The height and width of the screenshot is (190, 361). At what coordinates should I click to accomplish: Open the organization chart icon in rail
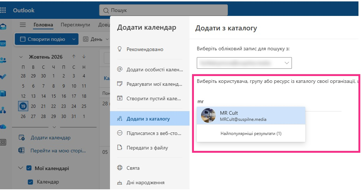3,110
